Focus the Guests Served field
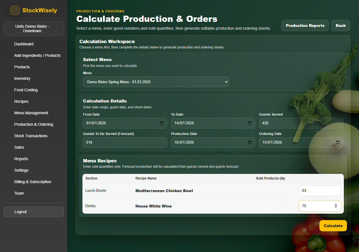Screen dimensions: 359x252 301,123
